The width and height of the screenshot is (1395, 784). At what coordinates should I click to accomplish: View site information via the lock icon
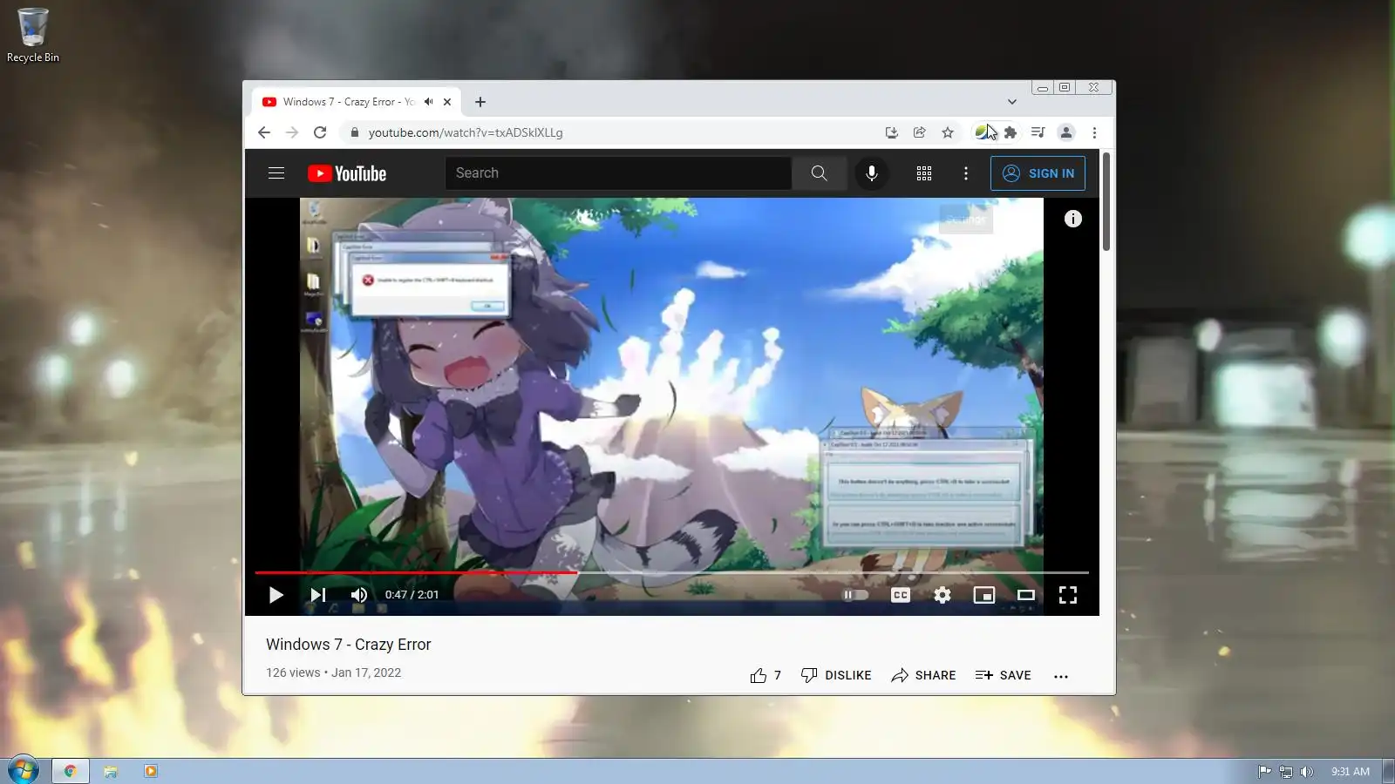pyautogui.click(x=354, y=132)
